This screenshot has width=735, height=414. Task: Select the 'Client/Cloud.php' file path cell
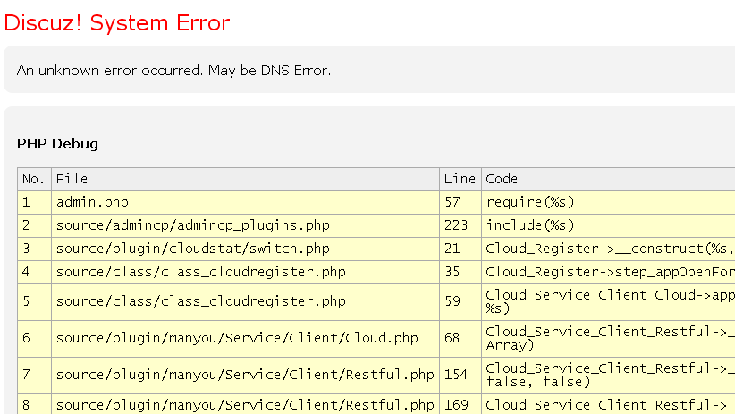pos(245,339)
